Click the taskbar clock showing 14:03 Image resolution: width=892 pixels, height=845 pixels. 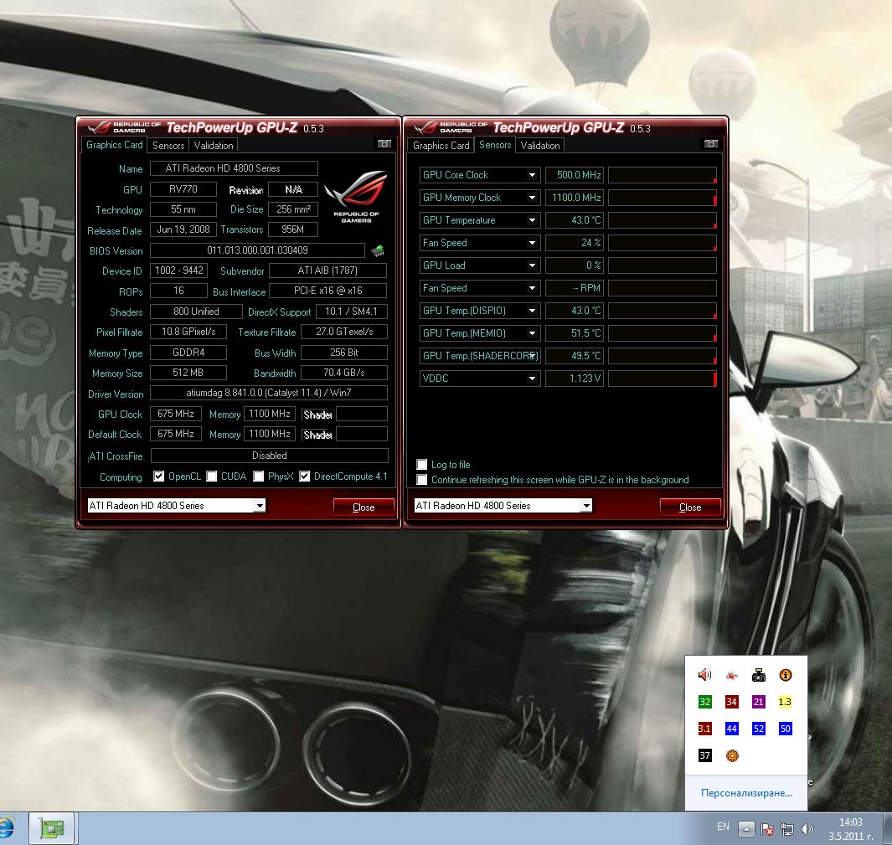tap(850, 829)
